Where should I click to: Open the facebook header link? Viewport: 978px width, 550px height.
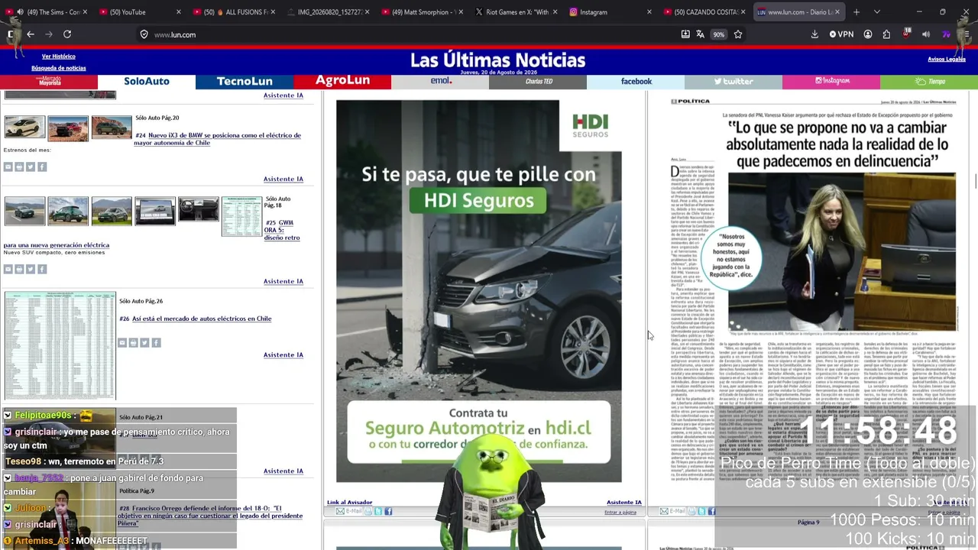(636, 81)
